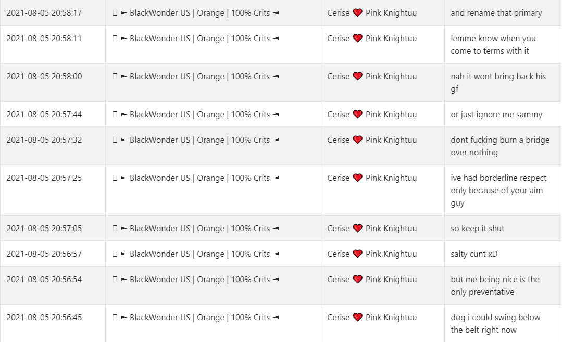Click small box icon before BlackWonder at 20:56:54
The height and width of the screenshot is (342, 562).
click(115, 280)
